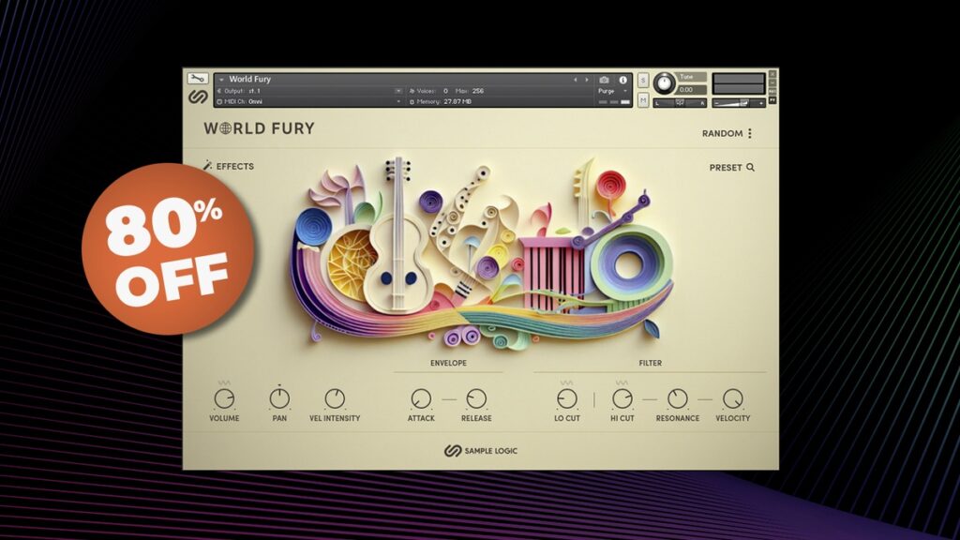Screen dimensions: 960x540
Task: Toggle the PV performance view button
Action: [x=772, y=100]
